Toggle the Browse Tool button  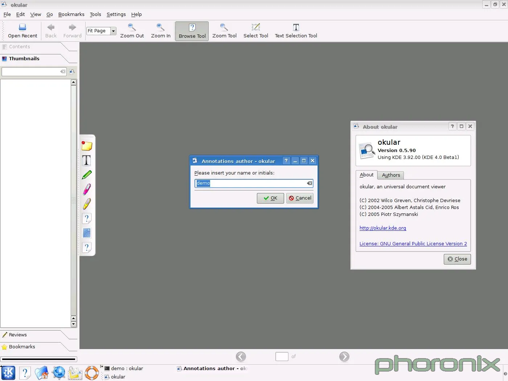pos(192,31)
